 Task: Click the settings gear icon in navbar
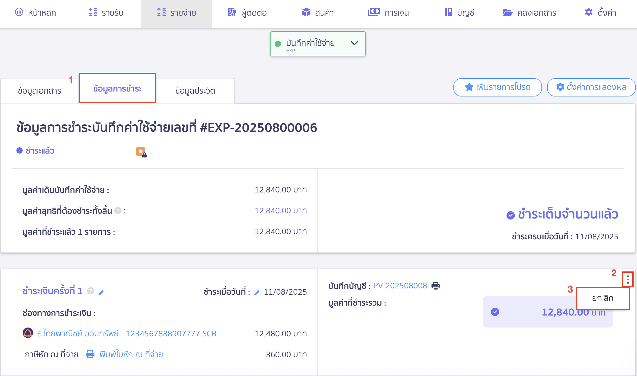[x=589, y=12]
